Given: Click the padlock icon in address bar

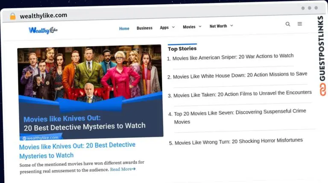Looking at the screenshot, I should coord(12,16).
